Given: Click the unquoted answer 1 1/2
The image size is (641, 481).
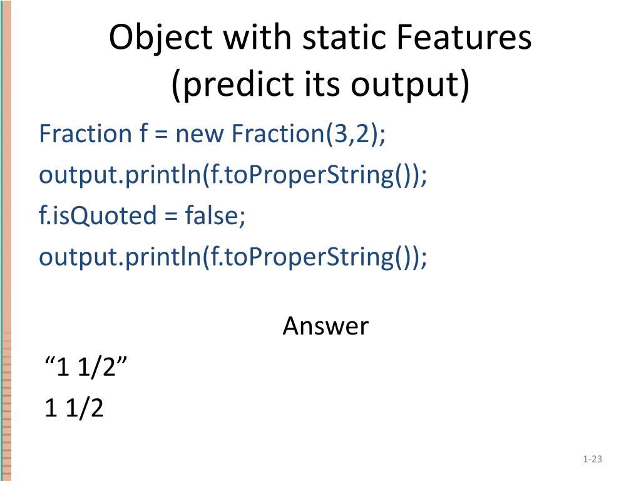Looking at the screenshot, I should click(74, 408).
